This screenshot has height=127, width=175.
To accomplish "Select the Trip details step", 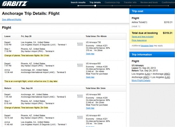I will pos(95,3).
